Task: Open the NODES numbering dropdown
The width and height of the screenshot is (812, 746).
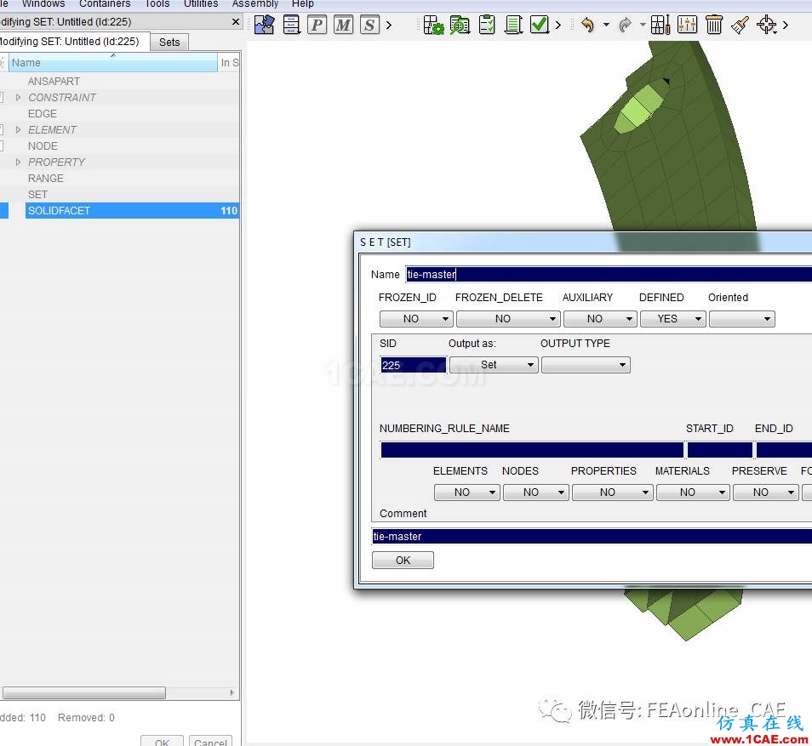Action: coord(536,493)
